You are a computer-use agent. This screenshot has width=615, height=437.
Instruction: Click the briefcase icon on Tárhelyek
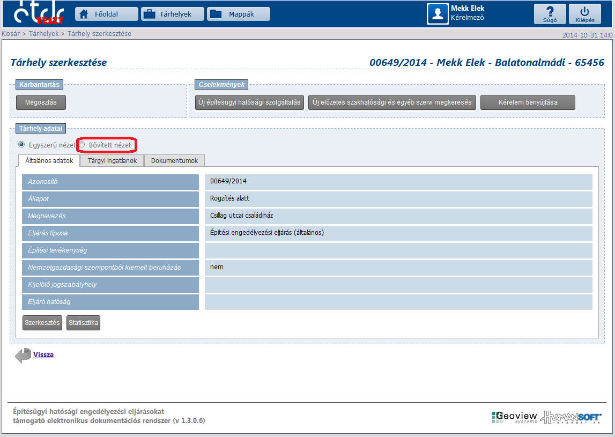pos(149,14)
